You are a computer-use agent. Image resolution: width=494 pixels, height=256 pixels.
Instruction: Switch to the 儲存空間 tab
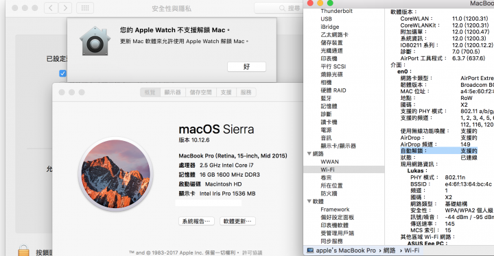[200, 92]
